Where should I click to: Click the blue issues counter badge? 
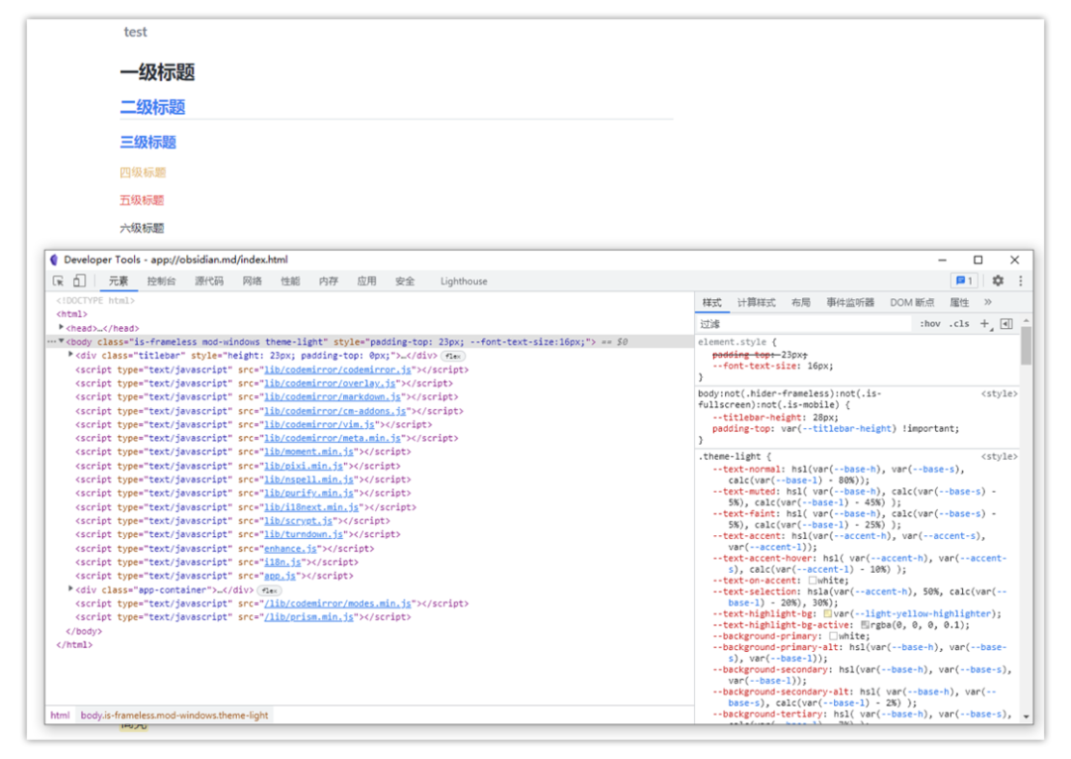[964, 281]
